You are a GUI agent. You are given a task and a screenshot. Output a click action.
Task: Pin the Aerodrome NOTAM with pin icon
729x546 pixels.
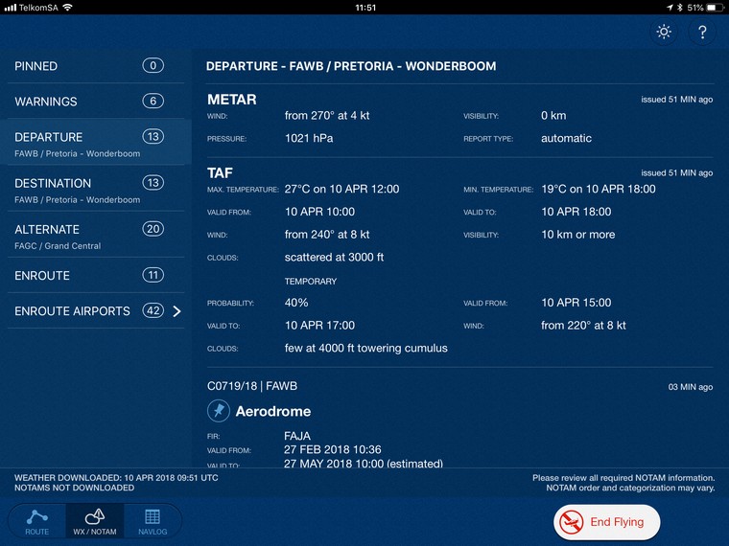(x=219, y=411)
